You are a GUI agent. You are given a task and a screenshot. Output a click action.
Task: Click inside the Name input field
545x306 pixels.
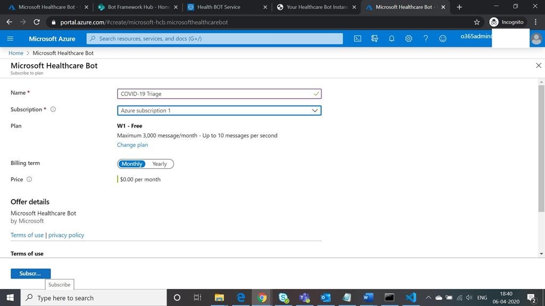coord(213,93)
